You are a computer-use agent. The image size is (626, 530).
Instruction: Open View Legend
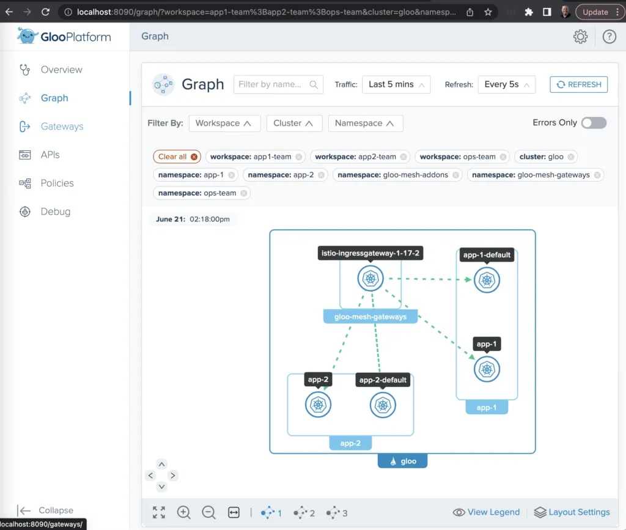486,512
